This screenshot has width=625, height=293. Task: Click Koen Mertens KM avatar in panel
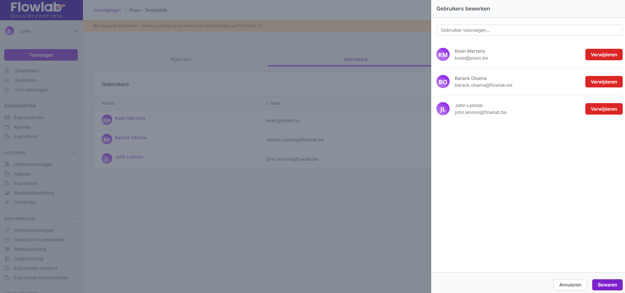click(x=443, y=55)
